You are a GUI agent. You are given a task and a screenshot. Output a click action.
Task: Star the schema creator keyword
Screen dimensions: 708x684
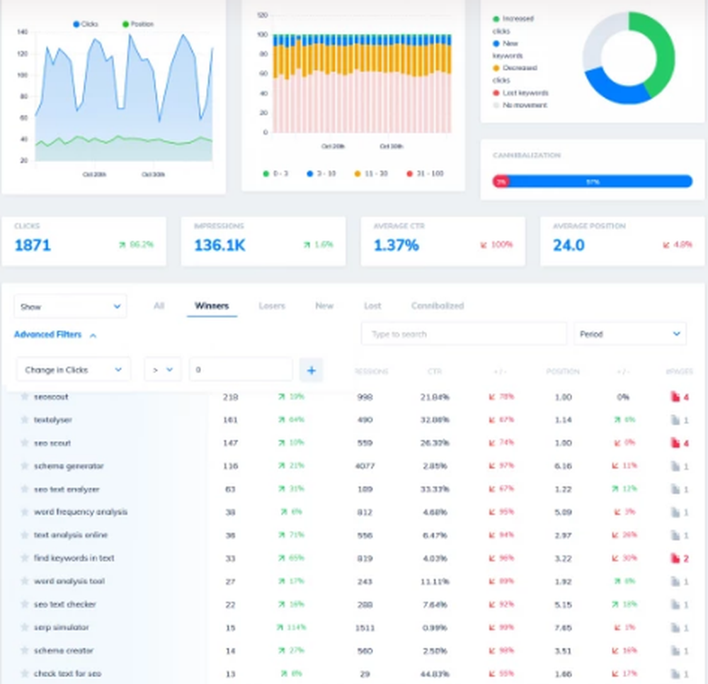(x=24, y=650)
